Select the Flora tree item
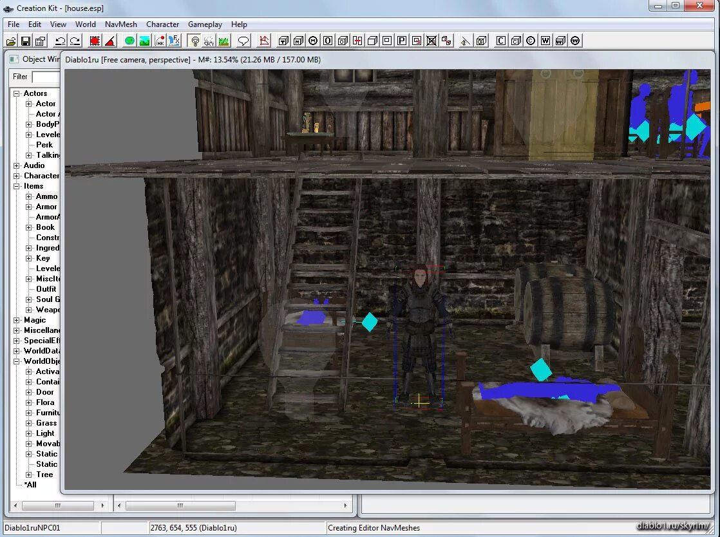The width and height of the screenshot is (720, 537). (x=45, y=402)
